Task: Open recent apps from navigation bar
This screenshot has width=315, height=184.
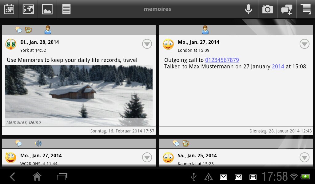Action: click(62, 177)
